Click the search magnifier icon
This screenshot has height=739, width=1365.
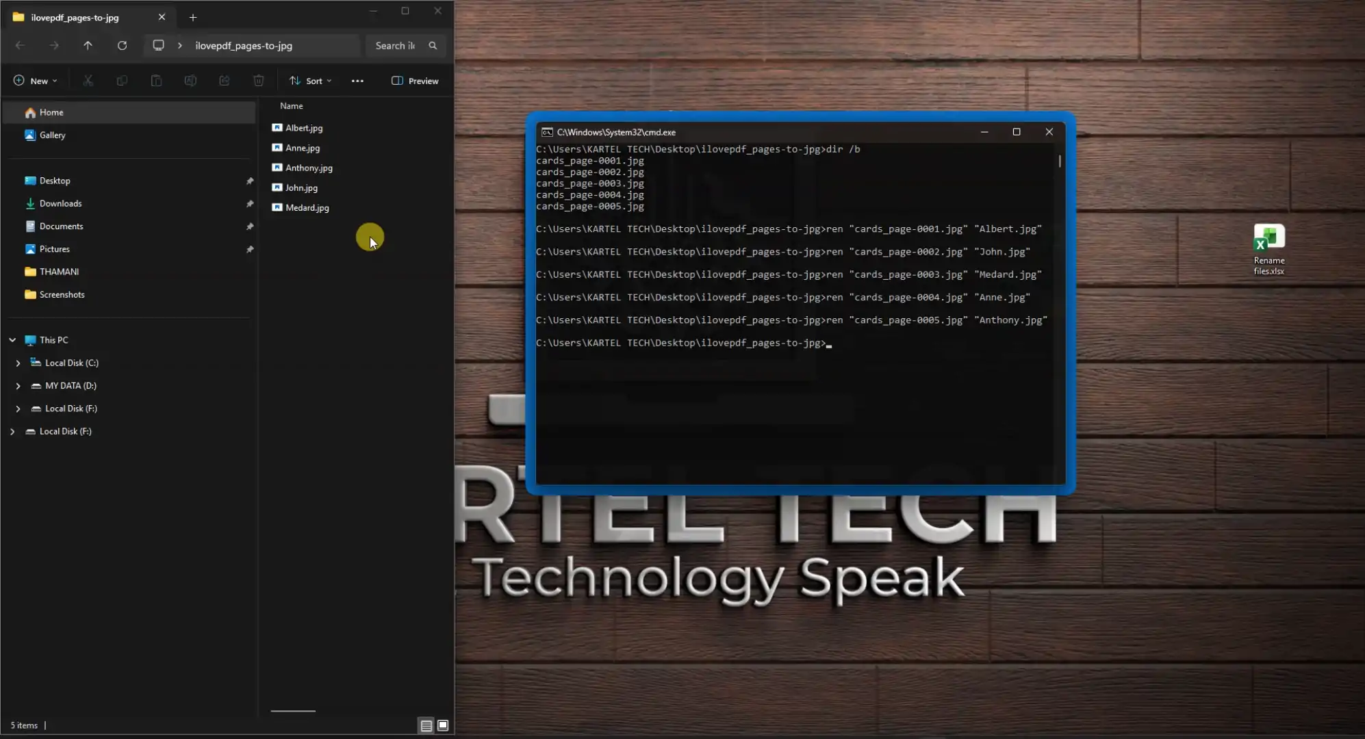point(433,46)
